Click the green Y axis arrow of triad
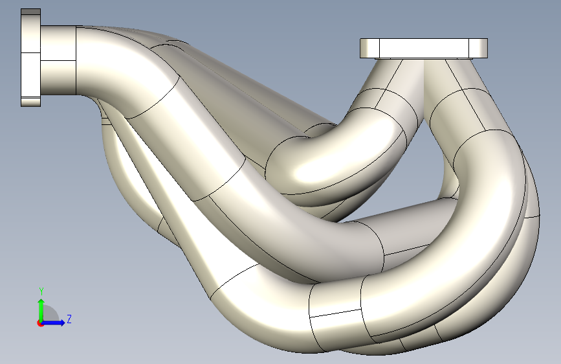Viewport: 561px width, 364px height. point(41,310)
